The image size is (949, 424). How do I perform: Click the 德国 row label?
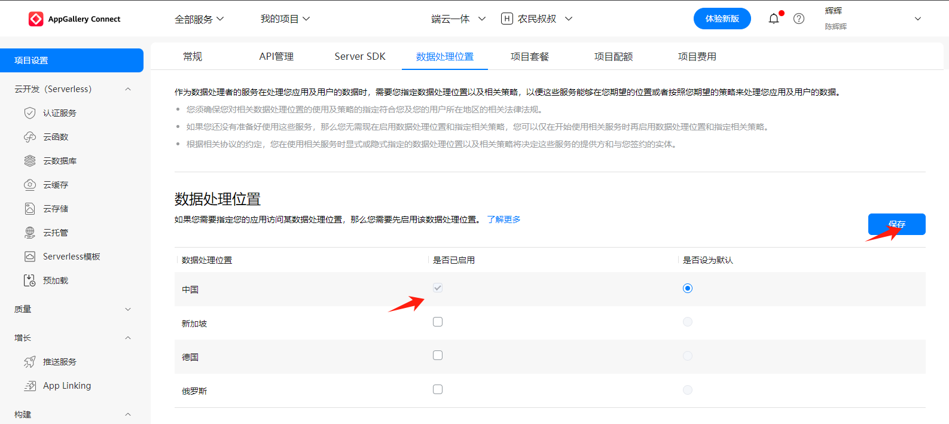[x=190, y=357]
